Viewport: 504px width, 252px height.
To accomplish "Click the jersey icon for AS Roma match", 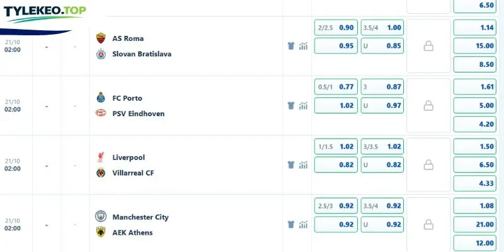I will coord(291,46).
